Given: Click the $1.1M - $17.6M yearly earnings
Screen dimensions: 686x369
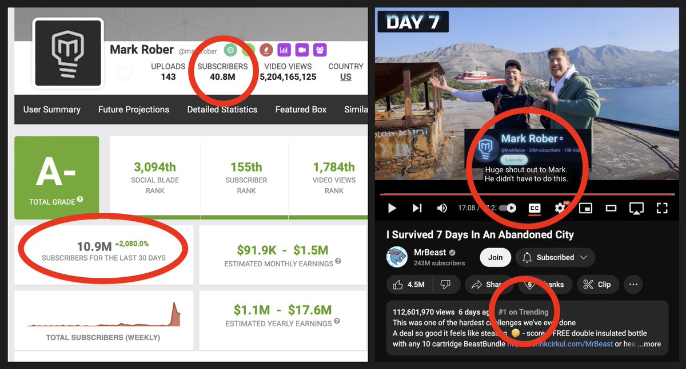Looking at the screenshot, I should [282, 310].
